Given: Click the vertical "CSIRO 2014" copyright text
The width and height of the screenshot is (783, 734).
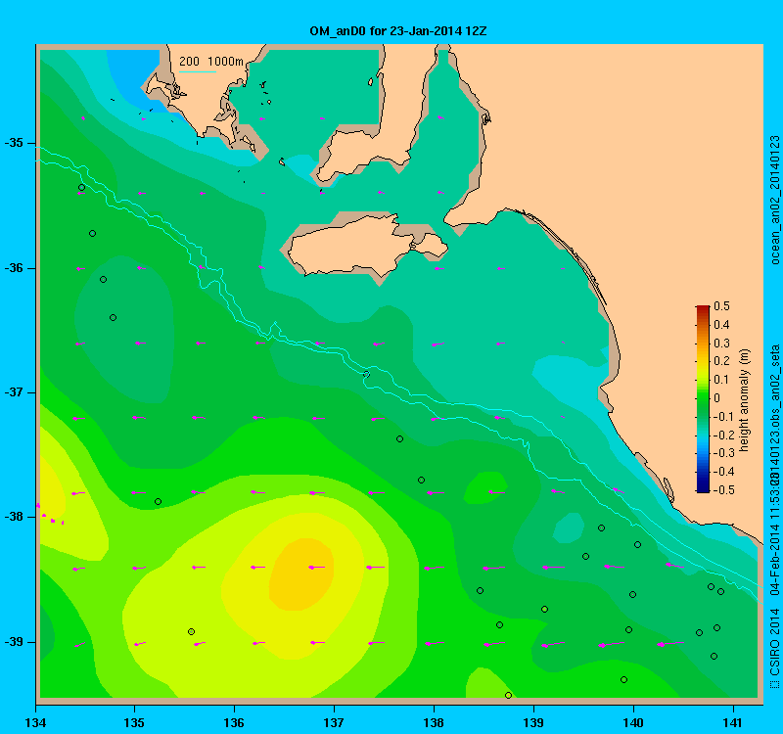Looking at the screenshot, I should click(774, 643).
